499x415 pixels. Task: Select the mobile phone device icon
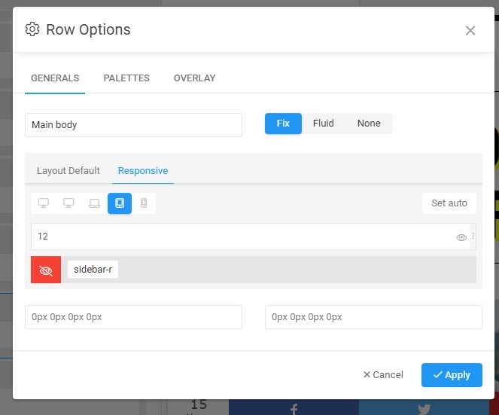(x=144, y=203)
